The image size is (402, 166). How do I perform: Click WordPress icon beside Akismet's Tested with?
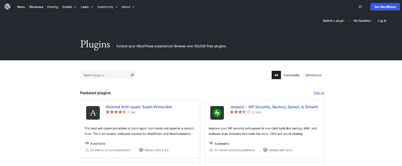[x=141, y=150]
